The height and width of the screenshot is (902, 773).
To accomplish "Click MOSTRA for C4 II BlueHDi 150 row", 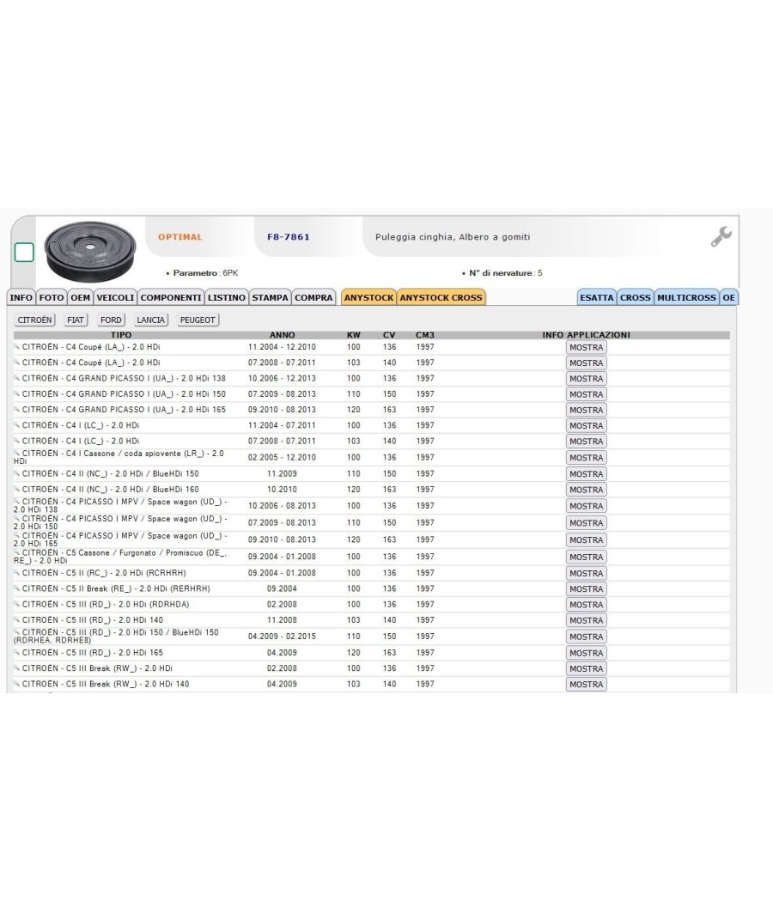I will (x=586, y=474).
